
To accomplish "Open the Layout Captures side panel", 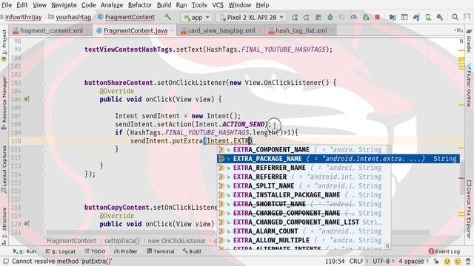I will coord(4,169).
